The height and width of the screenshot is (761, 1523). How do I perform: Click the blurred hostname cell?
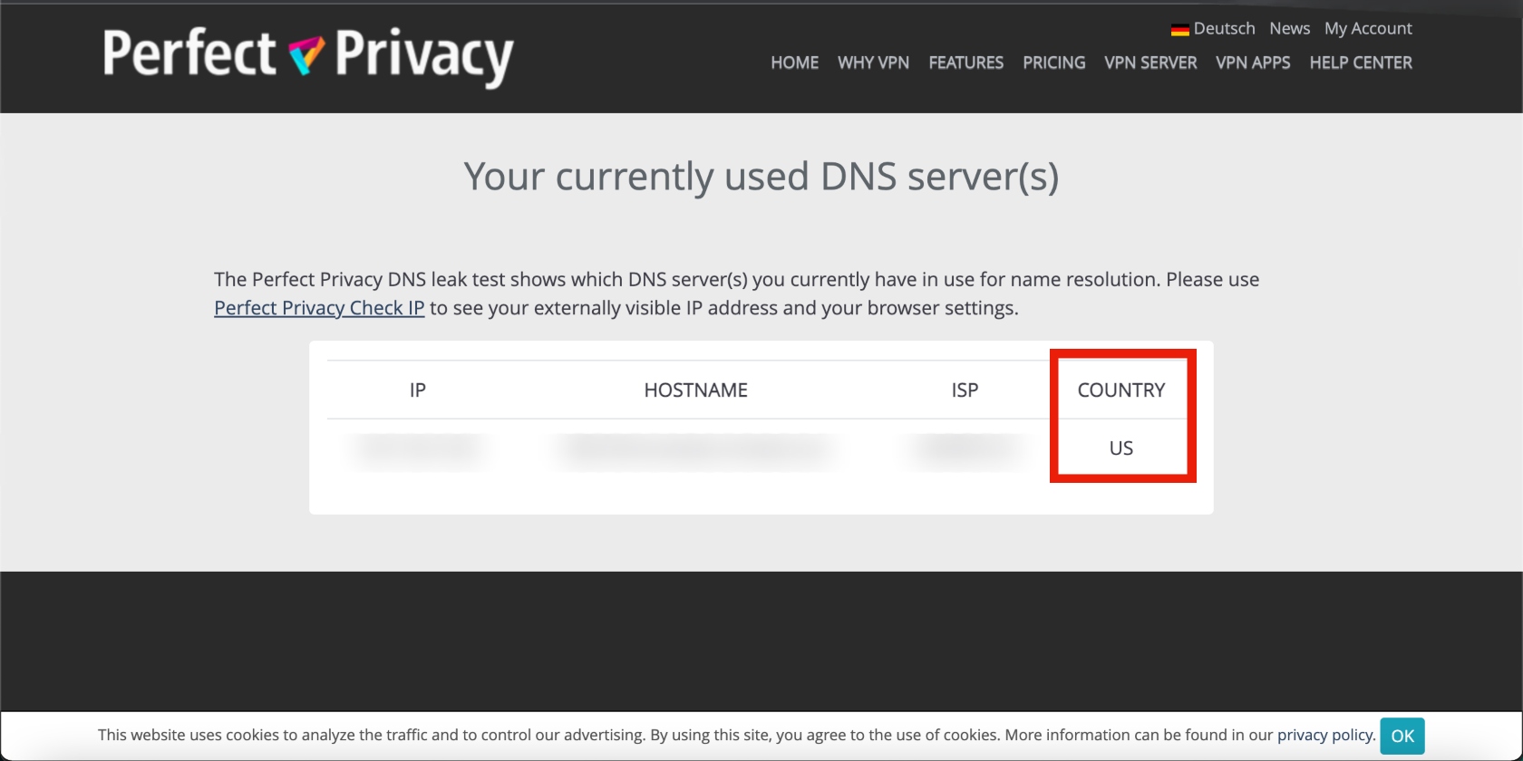click(695, 449)
